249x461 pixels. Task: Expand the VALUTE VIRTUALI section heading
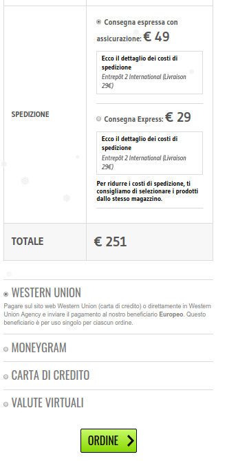(x=47, y=403)
